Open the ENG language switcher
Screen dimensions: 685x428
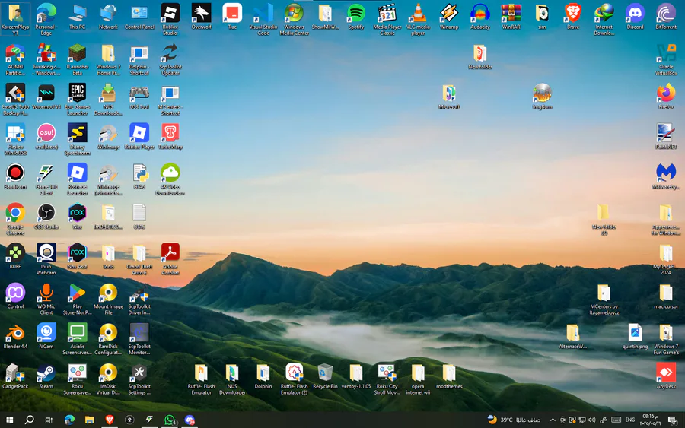coord(629,420)
